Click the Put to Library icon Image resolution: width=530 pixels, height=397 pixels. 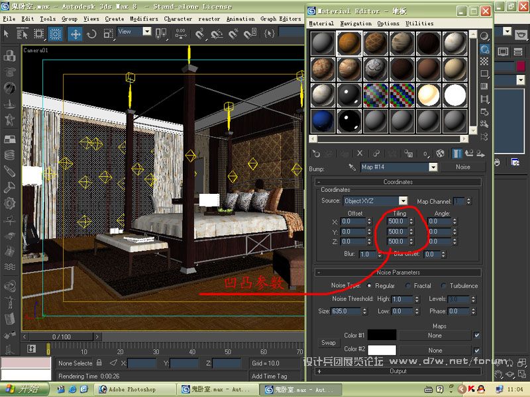tap(409, 154)
